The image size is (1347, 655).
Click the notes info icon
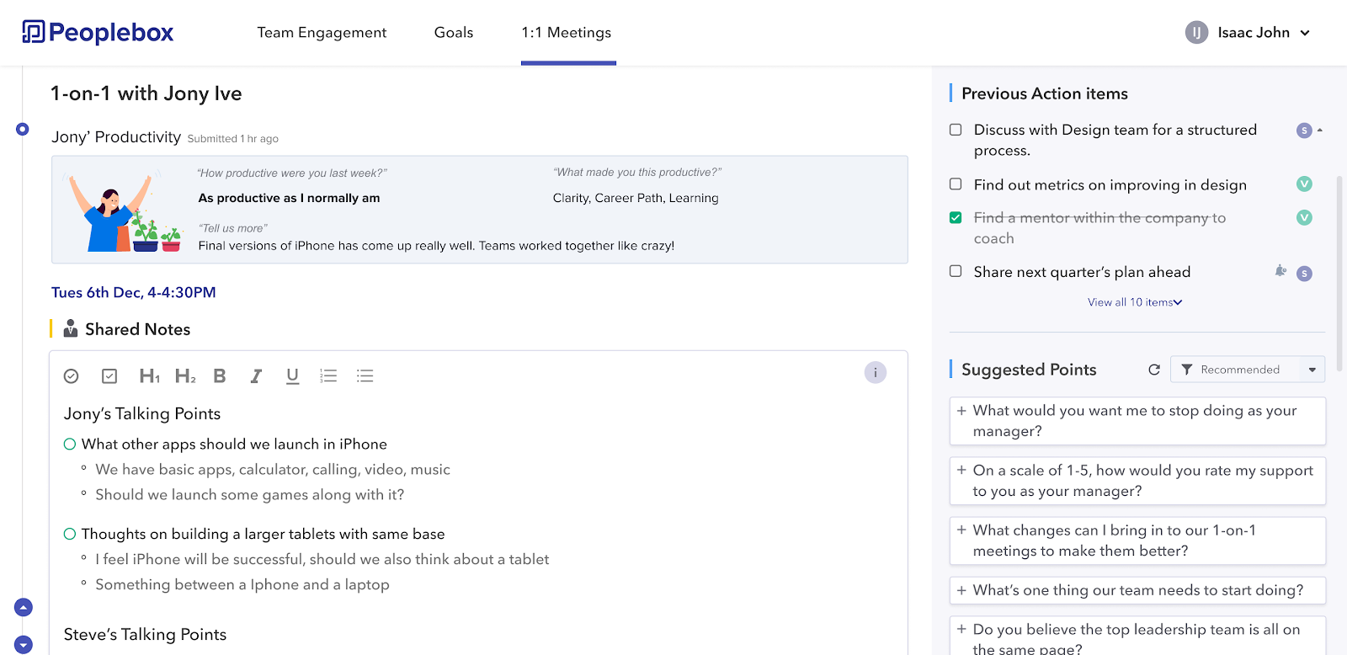pyautogui.click(x=876, y=372)
